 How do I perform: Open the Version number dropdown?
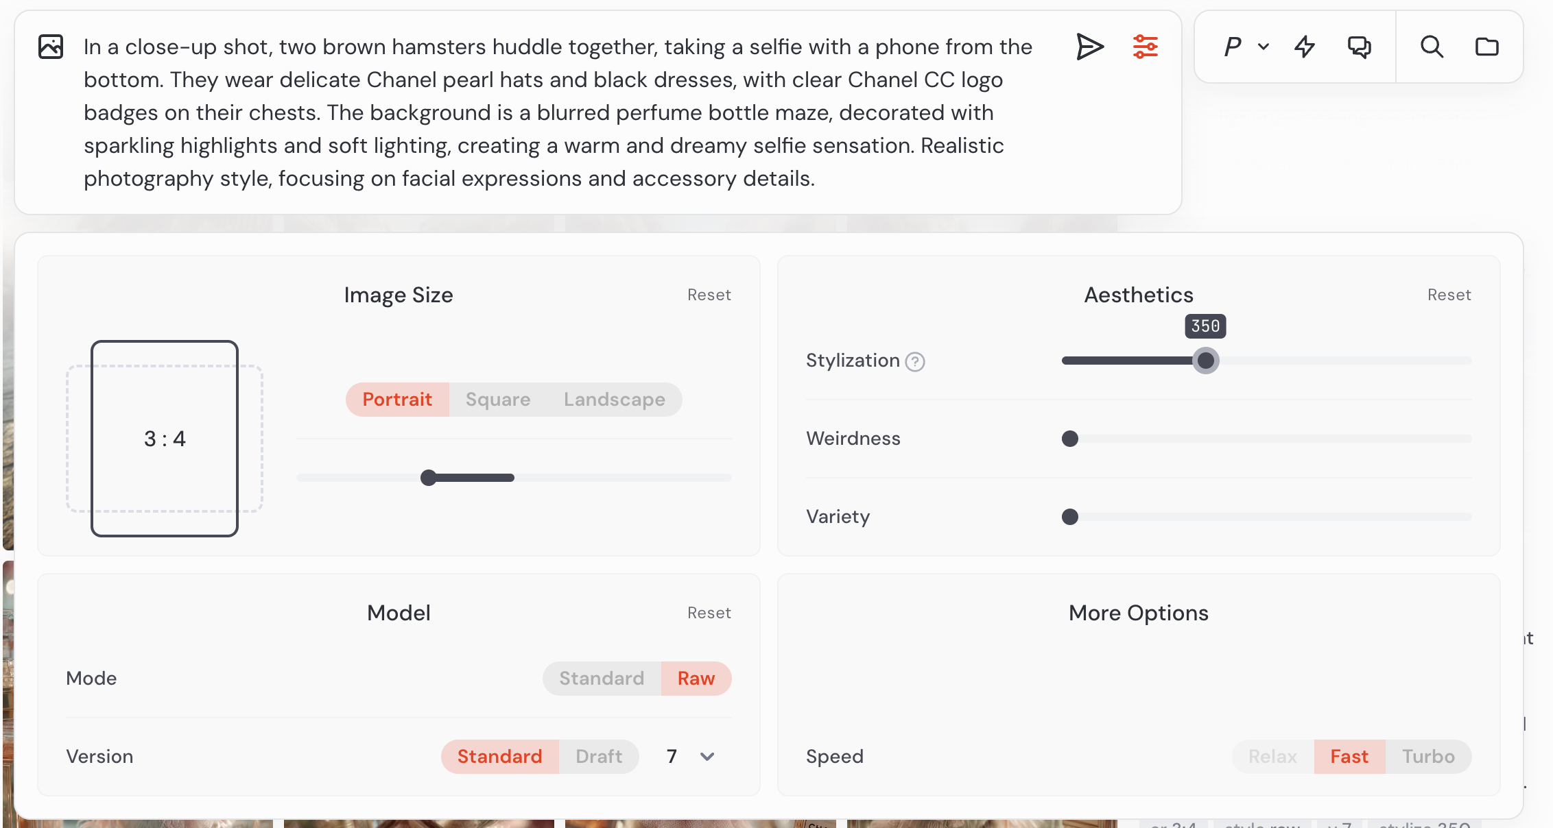point(688,756)
